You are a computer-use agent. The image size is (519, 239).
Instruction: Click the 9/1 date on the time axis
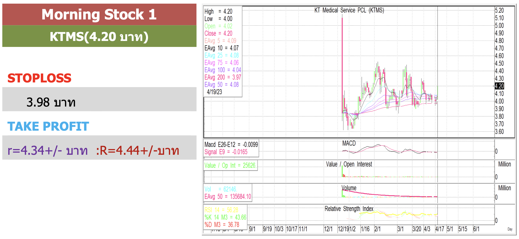(x=252, y=229)
